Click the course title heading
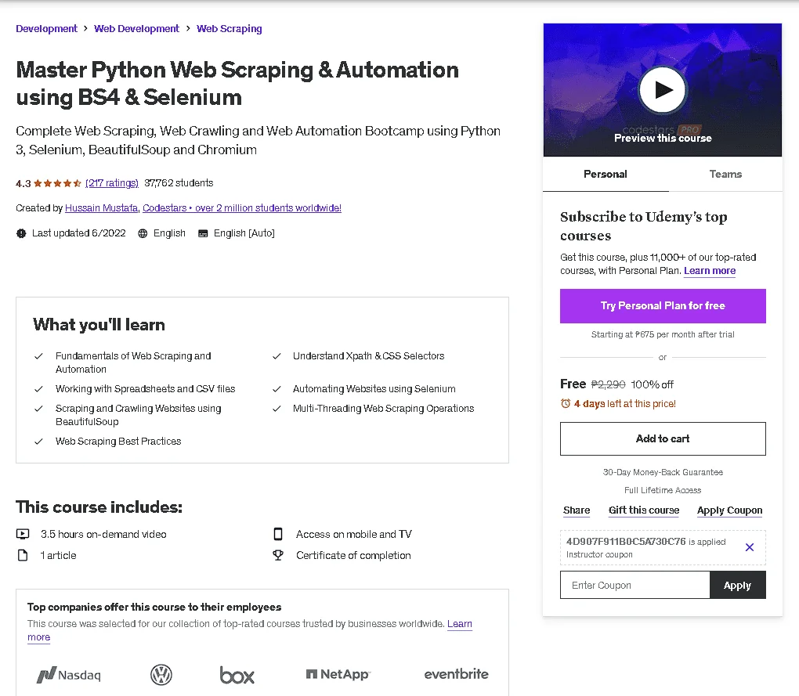This screenshot has width=799, height=696. point(237,84)
